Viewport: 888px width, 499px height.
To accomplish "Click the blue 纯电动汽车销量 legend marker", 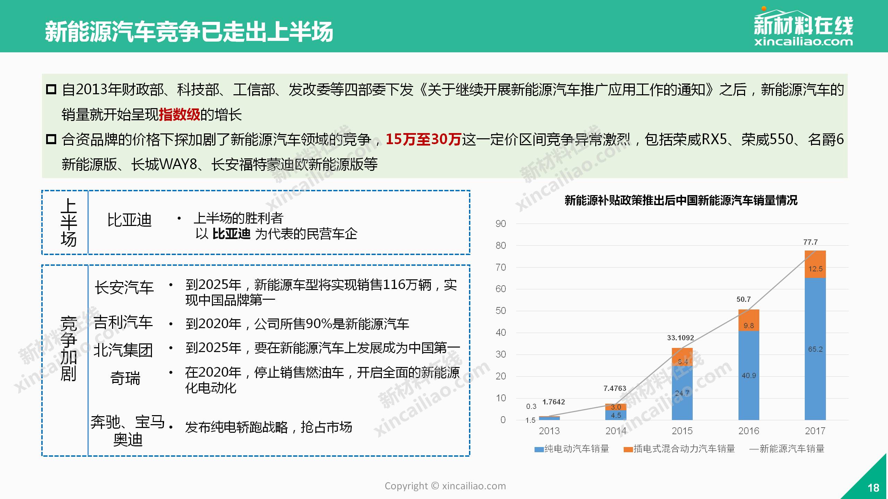I will 539,449.
